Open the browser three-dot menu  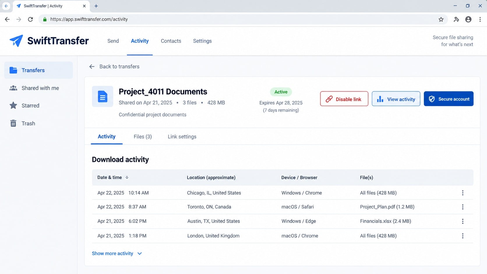[x=480, y=19]
